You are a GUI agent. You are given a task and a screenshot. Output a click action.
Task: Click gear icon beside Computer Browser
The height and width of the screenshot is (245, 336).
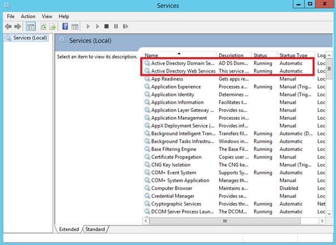tap(147, 188)
